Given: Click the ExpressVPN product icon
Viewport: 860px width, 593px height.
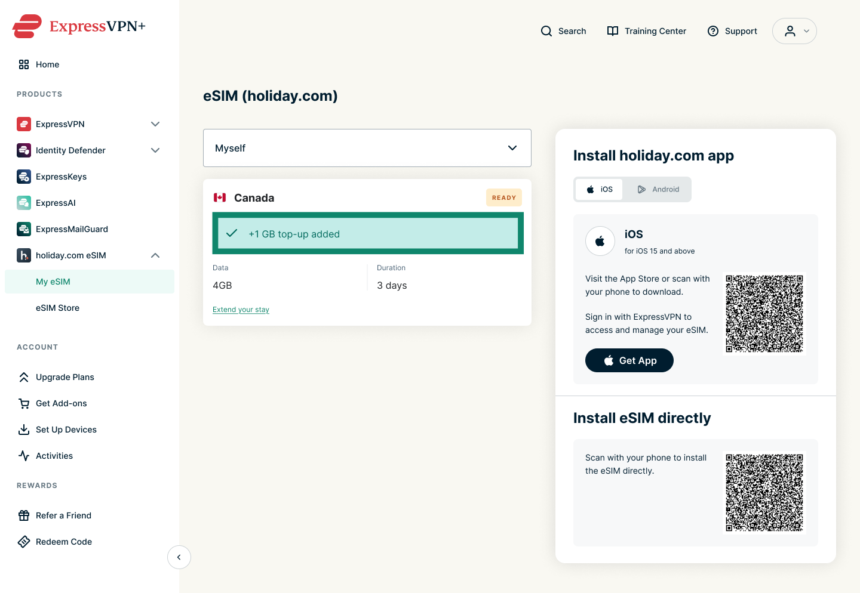Looking at the screenshot, I should (x=24, y=124).
